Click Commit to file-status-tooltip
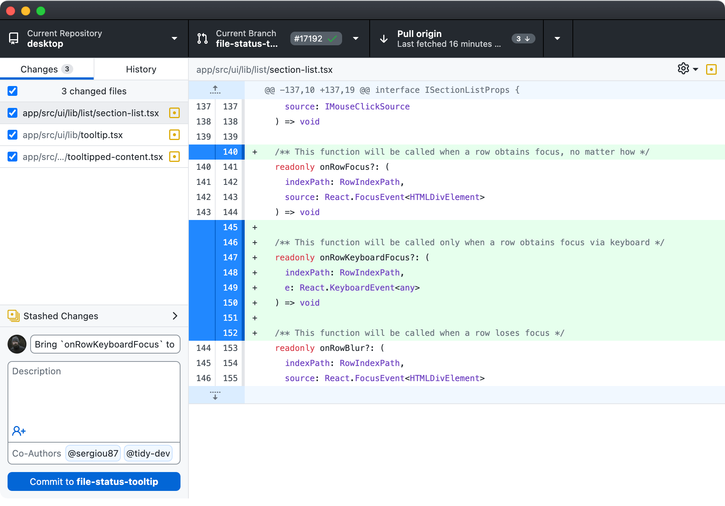This screenshot has width=725, height=506. (94, 481)
